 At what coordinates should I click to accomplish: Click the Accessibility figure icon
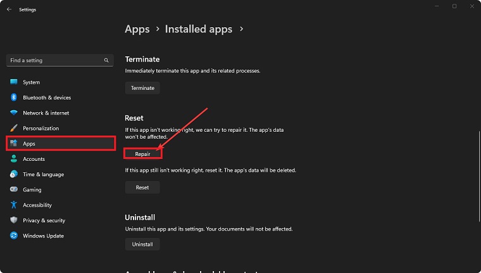13,205
